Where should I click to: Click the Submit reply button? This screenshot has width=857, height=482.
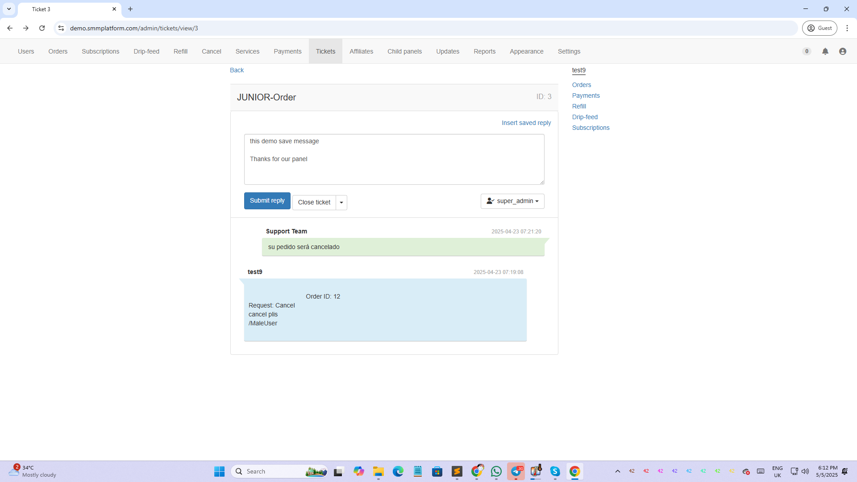click(267, 201)
